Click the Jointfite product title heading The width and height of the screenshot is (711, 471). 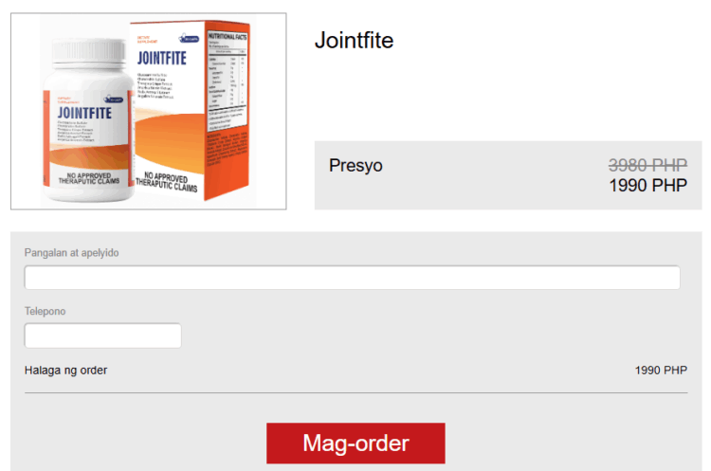click(x=355, y=41)
